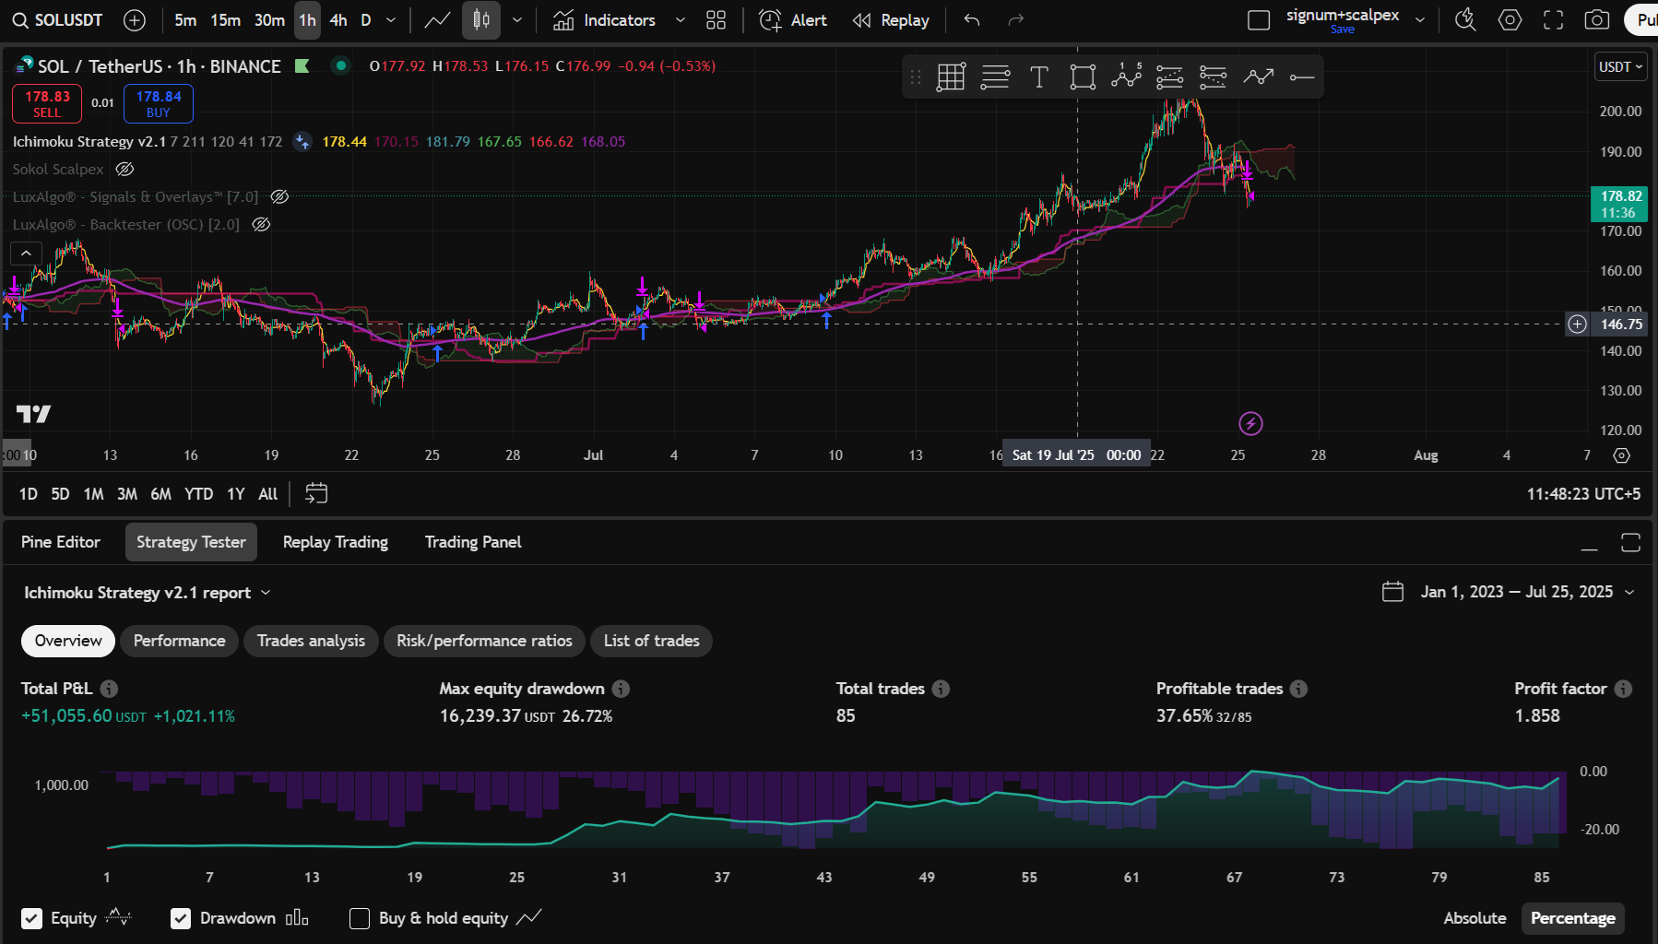
Task: Open the Trading Panel tab
Action: (x=473, y=542)
